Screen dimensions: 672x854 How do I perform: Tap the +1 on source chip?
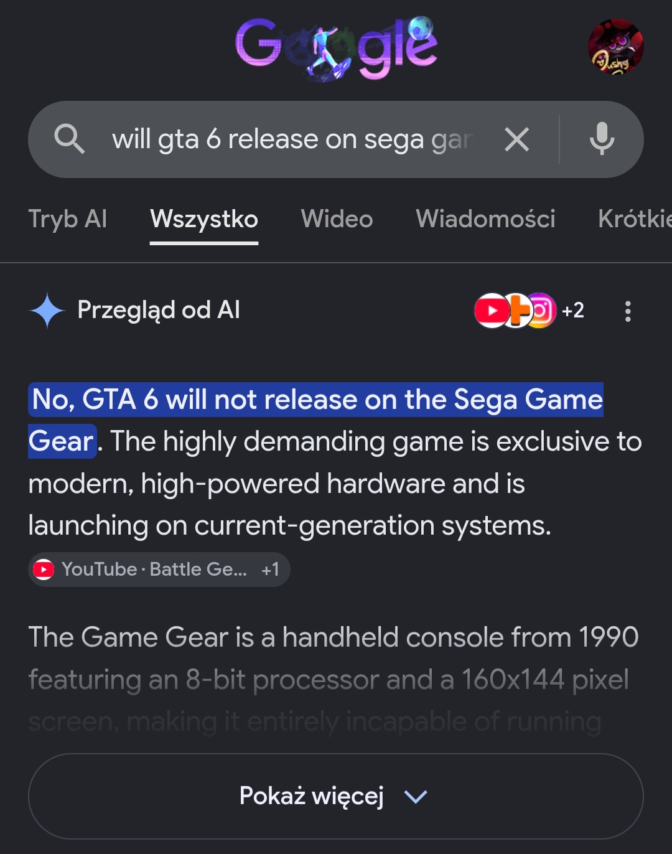270,570
